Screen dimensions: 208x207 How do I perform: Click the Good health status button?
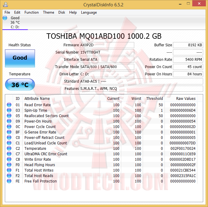tap(20, 58)
